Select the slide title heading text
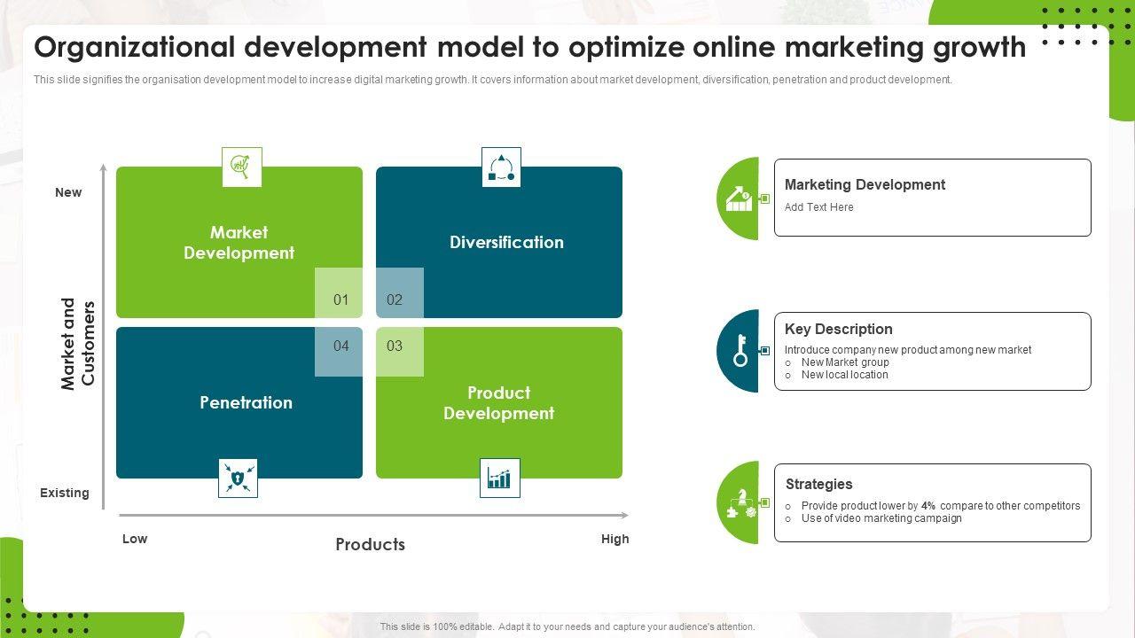Screen dimensions: 1135x638 coord(529,47)
